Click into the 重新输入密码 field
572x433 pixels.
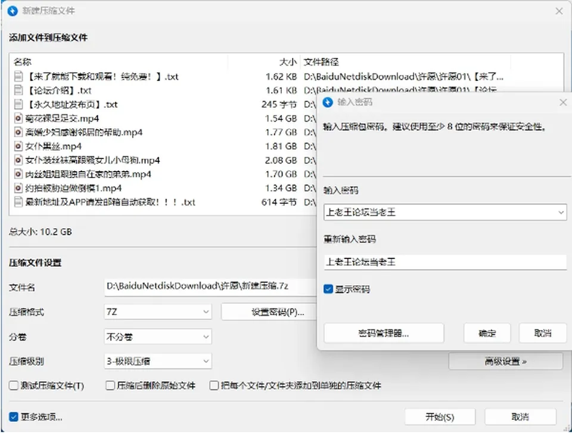(445, 262)
